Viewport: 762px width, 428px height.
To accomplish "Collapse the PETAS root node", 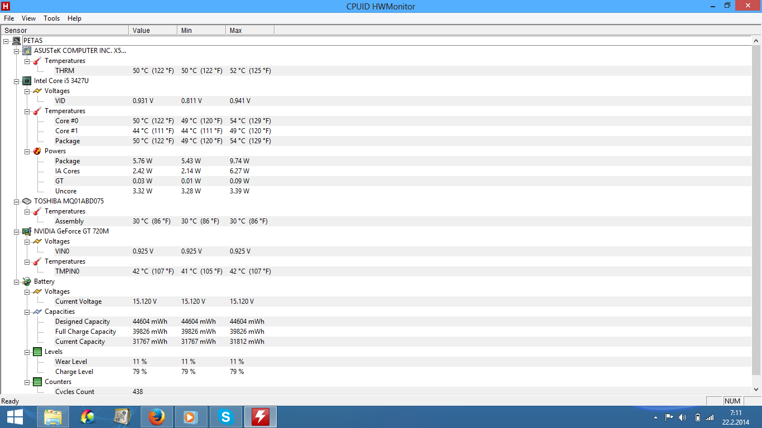I will pyautogui.click(x=6, y=41).
